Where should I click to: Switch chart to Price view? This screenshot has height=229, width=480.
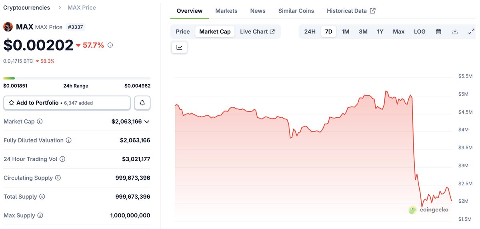[x=183, y=32]
